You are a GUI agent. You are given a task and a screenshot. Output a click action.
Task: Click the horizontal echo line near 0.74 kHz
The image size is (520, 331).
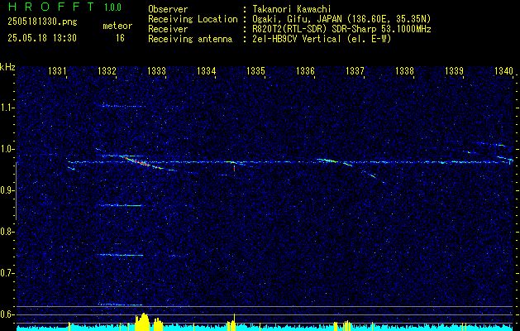pos(121,255)
